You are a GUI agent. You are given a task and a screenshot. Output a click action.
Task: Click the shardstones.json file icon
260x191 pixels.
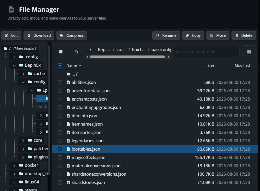coord(68,182)
